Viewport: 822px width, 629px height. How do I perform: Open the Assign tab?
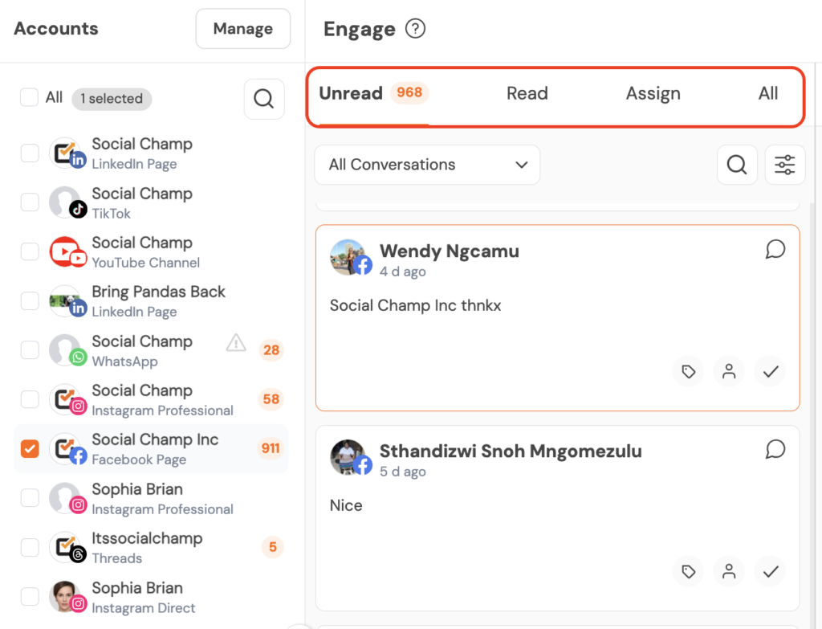click(x=653, y=94)
